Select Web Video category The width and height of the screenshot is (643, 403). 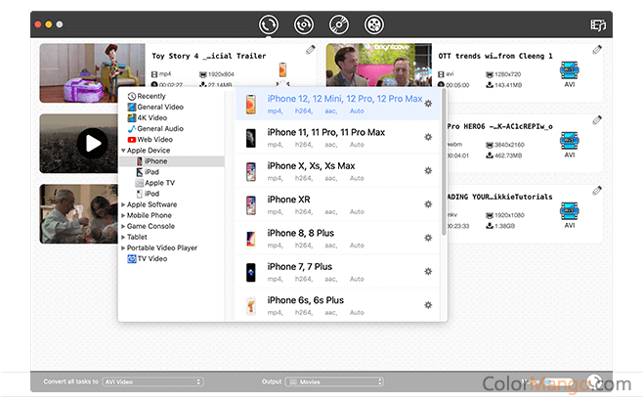point(150,140)
